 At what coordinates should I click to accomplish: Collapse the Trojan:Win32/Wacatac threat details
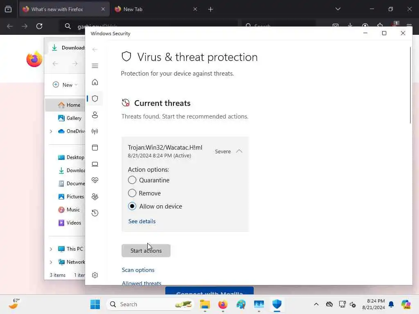point(239,151)
